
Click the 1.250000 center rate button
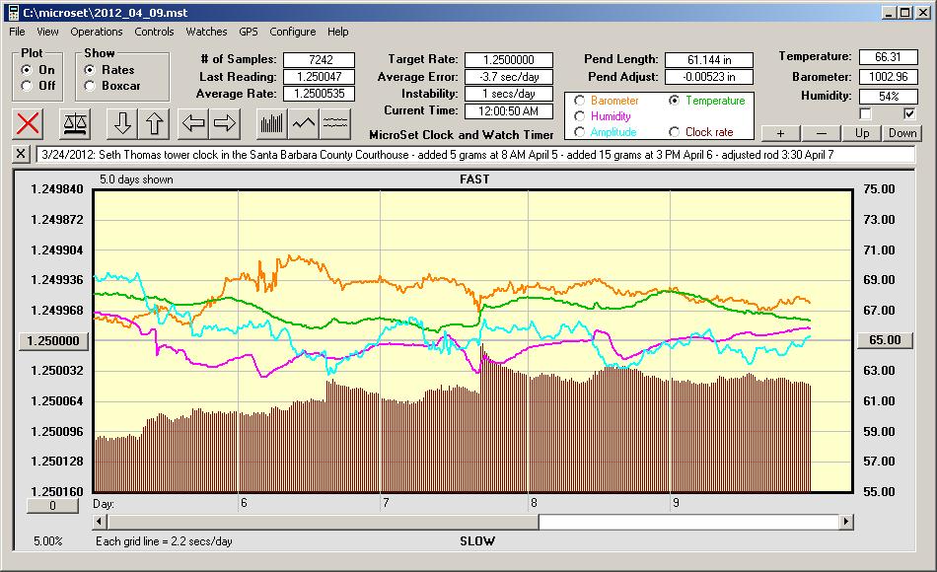pyautogui.click(x=53, y=340)
